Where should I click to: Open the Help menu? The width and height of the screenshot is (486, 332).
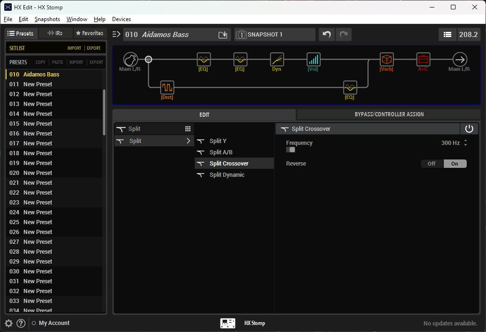(x=99, y=19)
